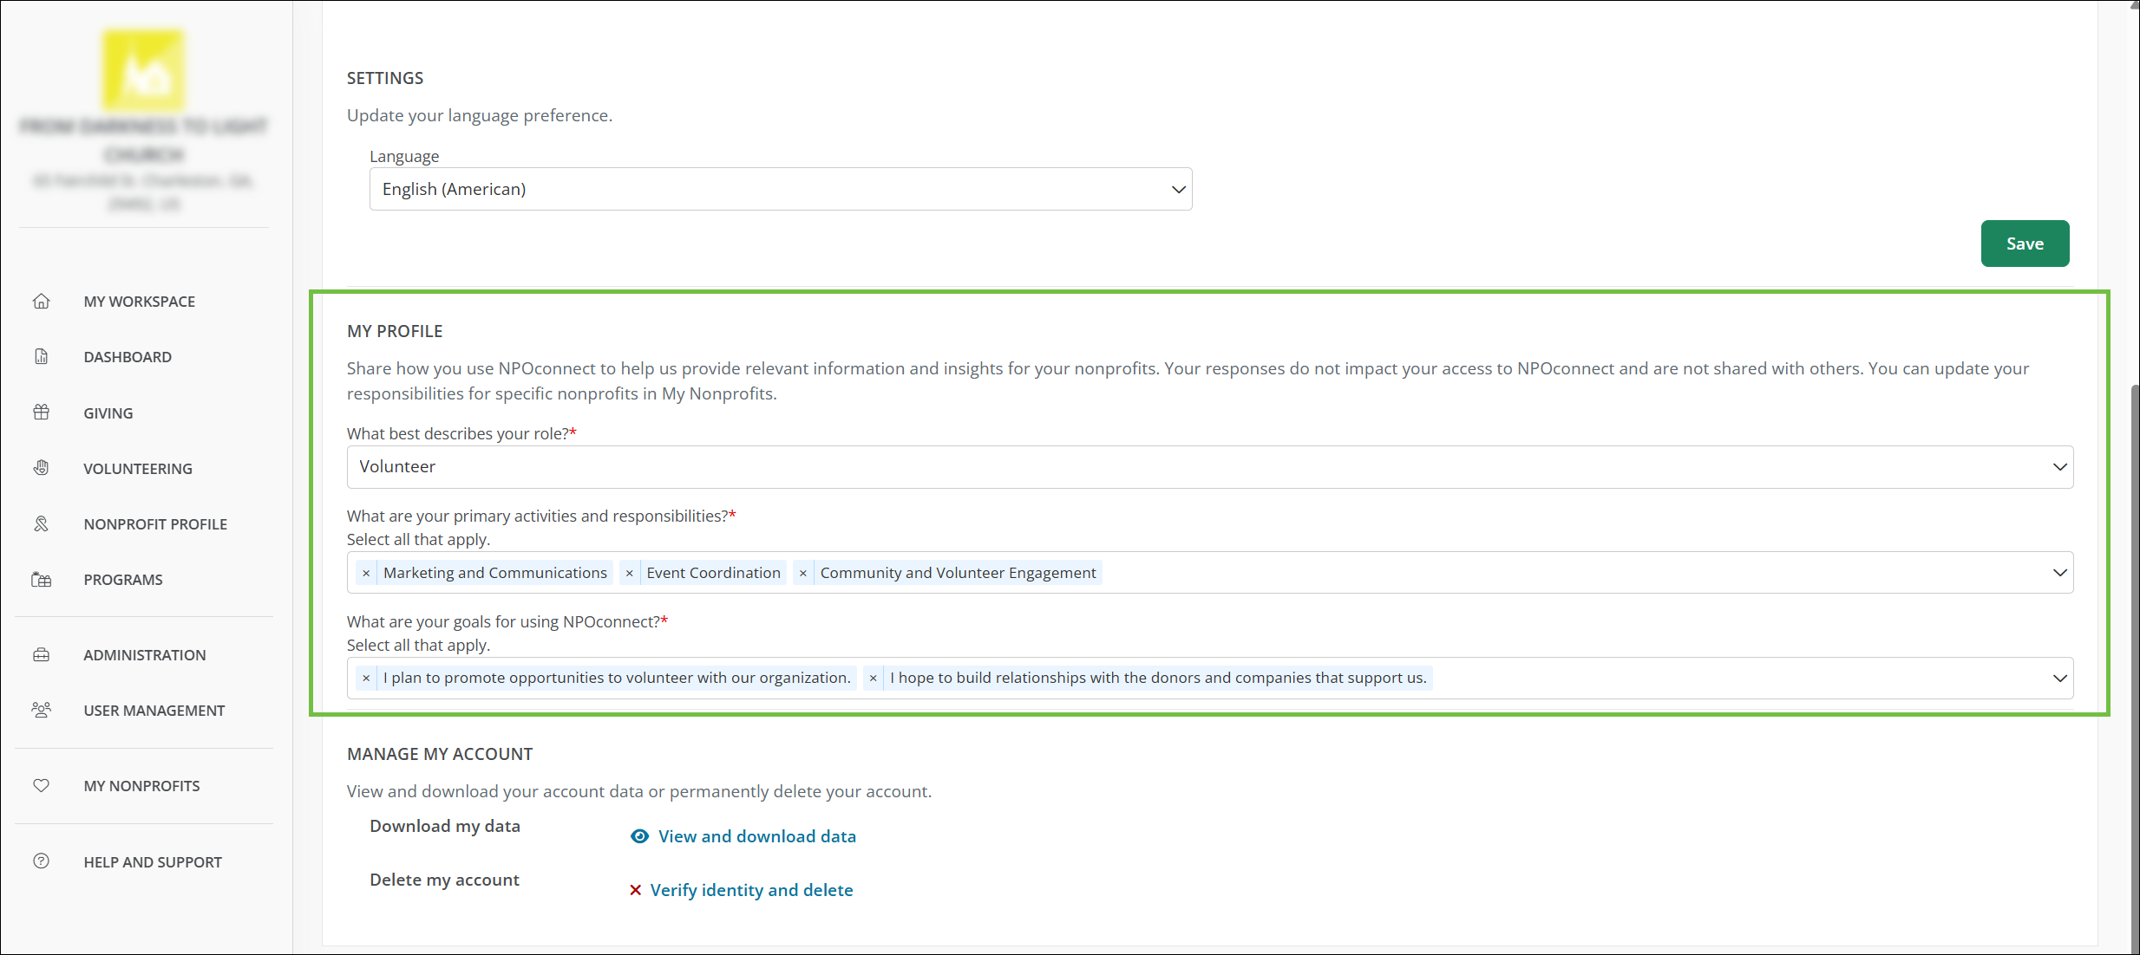Image resolution: width=2140 pixels, height=955 pixels.
Task: Remove the Event Coordination tag
Action: tap(629, 573)
